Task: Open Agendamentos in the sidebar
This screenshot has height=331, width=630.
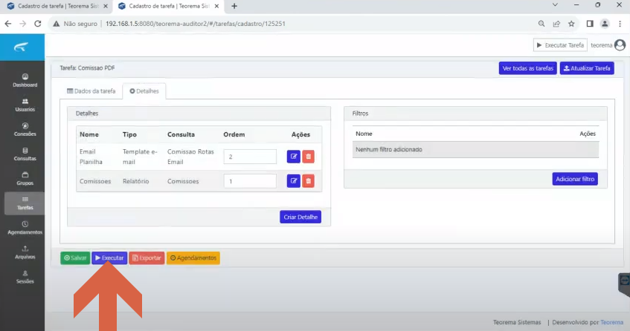Action: click(x=25, y=228)
